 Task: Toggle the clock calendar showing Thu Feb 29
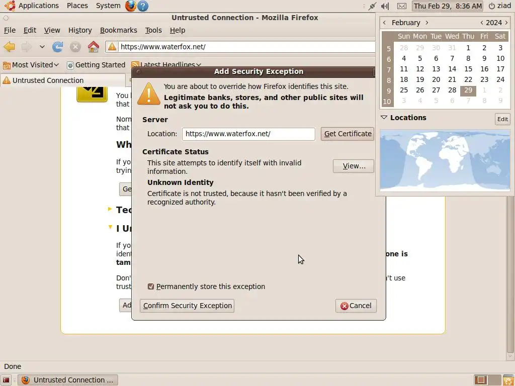click(x=448, y=6)
